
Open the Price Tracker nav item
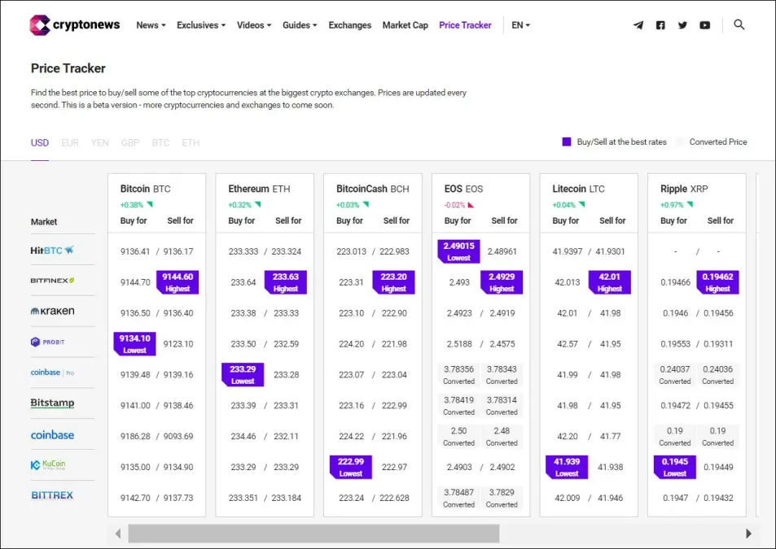(x=465, y=25)
